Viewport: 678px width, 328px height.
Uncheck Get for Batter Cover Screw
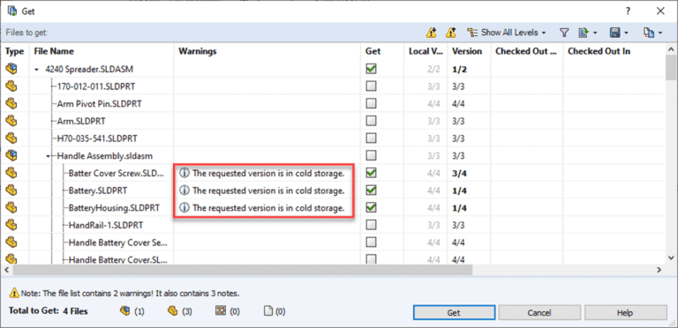point(371,173)
